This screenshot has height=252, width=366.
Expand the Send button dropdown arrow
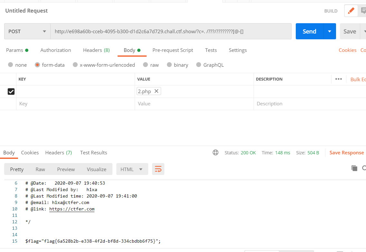pyautogui.click(x=330, y=31)
